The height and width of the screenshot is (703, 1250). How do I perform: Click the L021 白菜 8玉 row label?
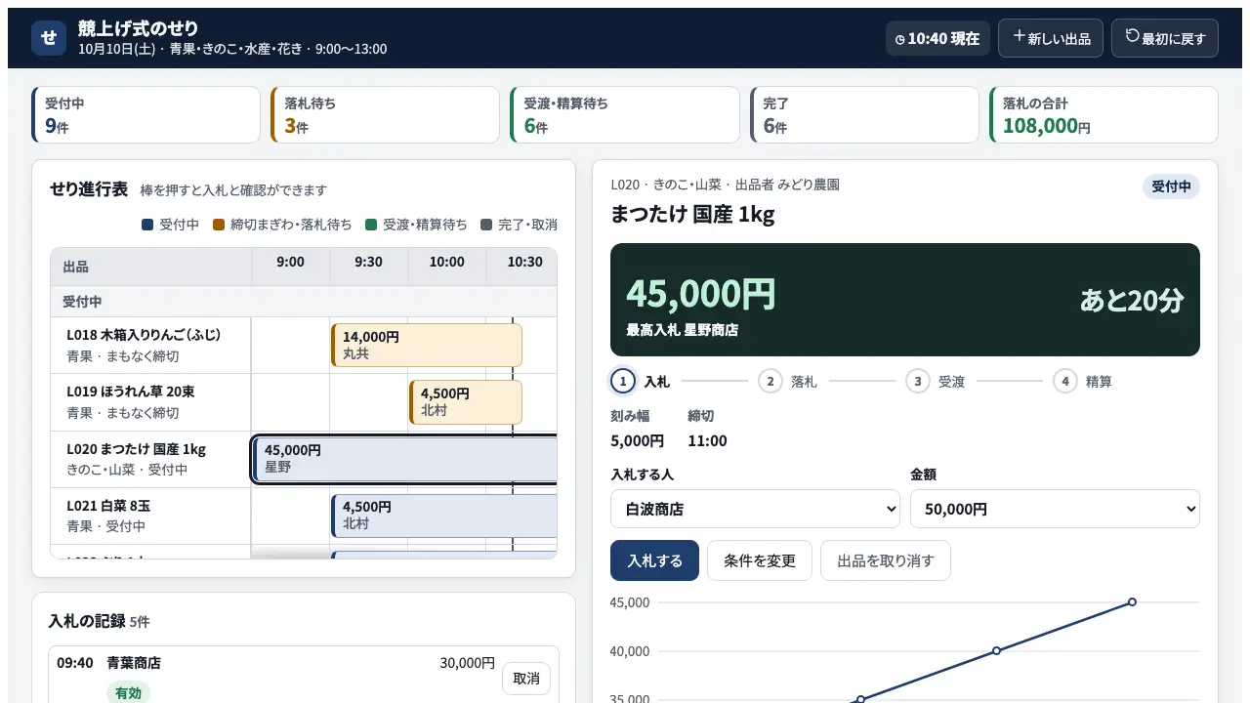click(x=151, y=516)
